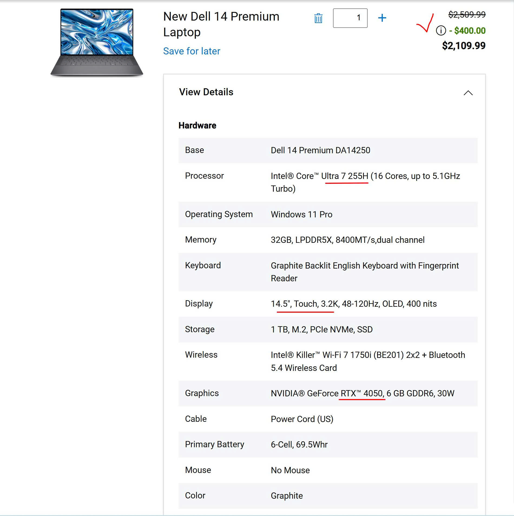Image resolution: width=514 pixels, height=516 pixels.
Task: Click the trash icon to remove the laptop
Action: (318, 18)
